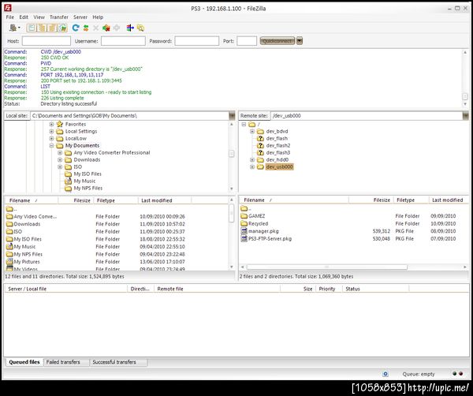This screenshot has height=396, width=473.
Task: Refresh the file and folder lists
Action: [76, 28]
